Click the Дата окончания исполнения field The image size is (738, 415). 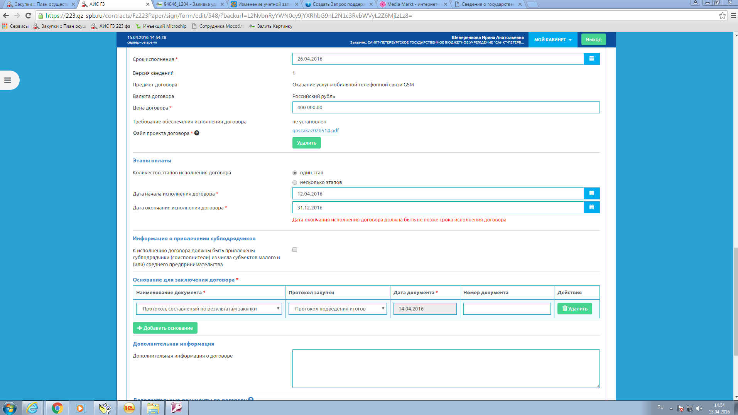(x=438, y=207)
